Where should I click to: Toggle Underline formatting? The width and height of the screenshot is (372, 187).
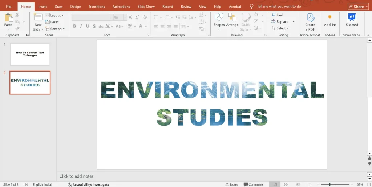pos(88,26)
